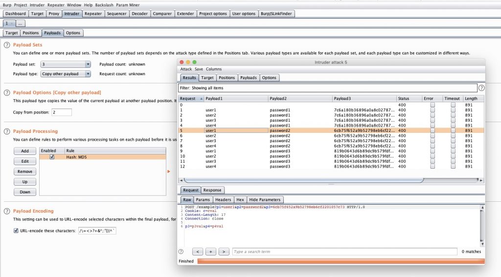Open Columns menu in attack window
The width and height of the screenshot is (501, 277).
[x=214, y=69]
